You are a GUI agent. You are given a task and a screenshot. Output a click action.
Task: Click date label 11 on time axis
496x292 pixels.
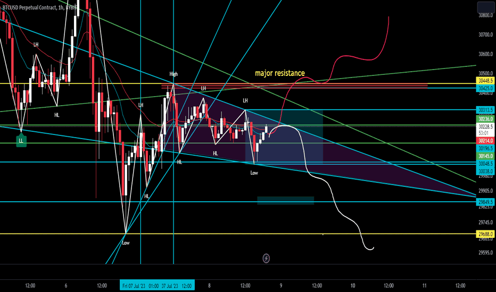(425, 286)
